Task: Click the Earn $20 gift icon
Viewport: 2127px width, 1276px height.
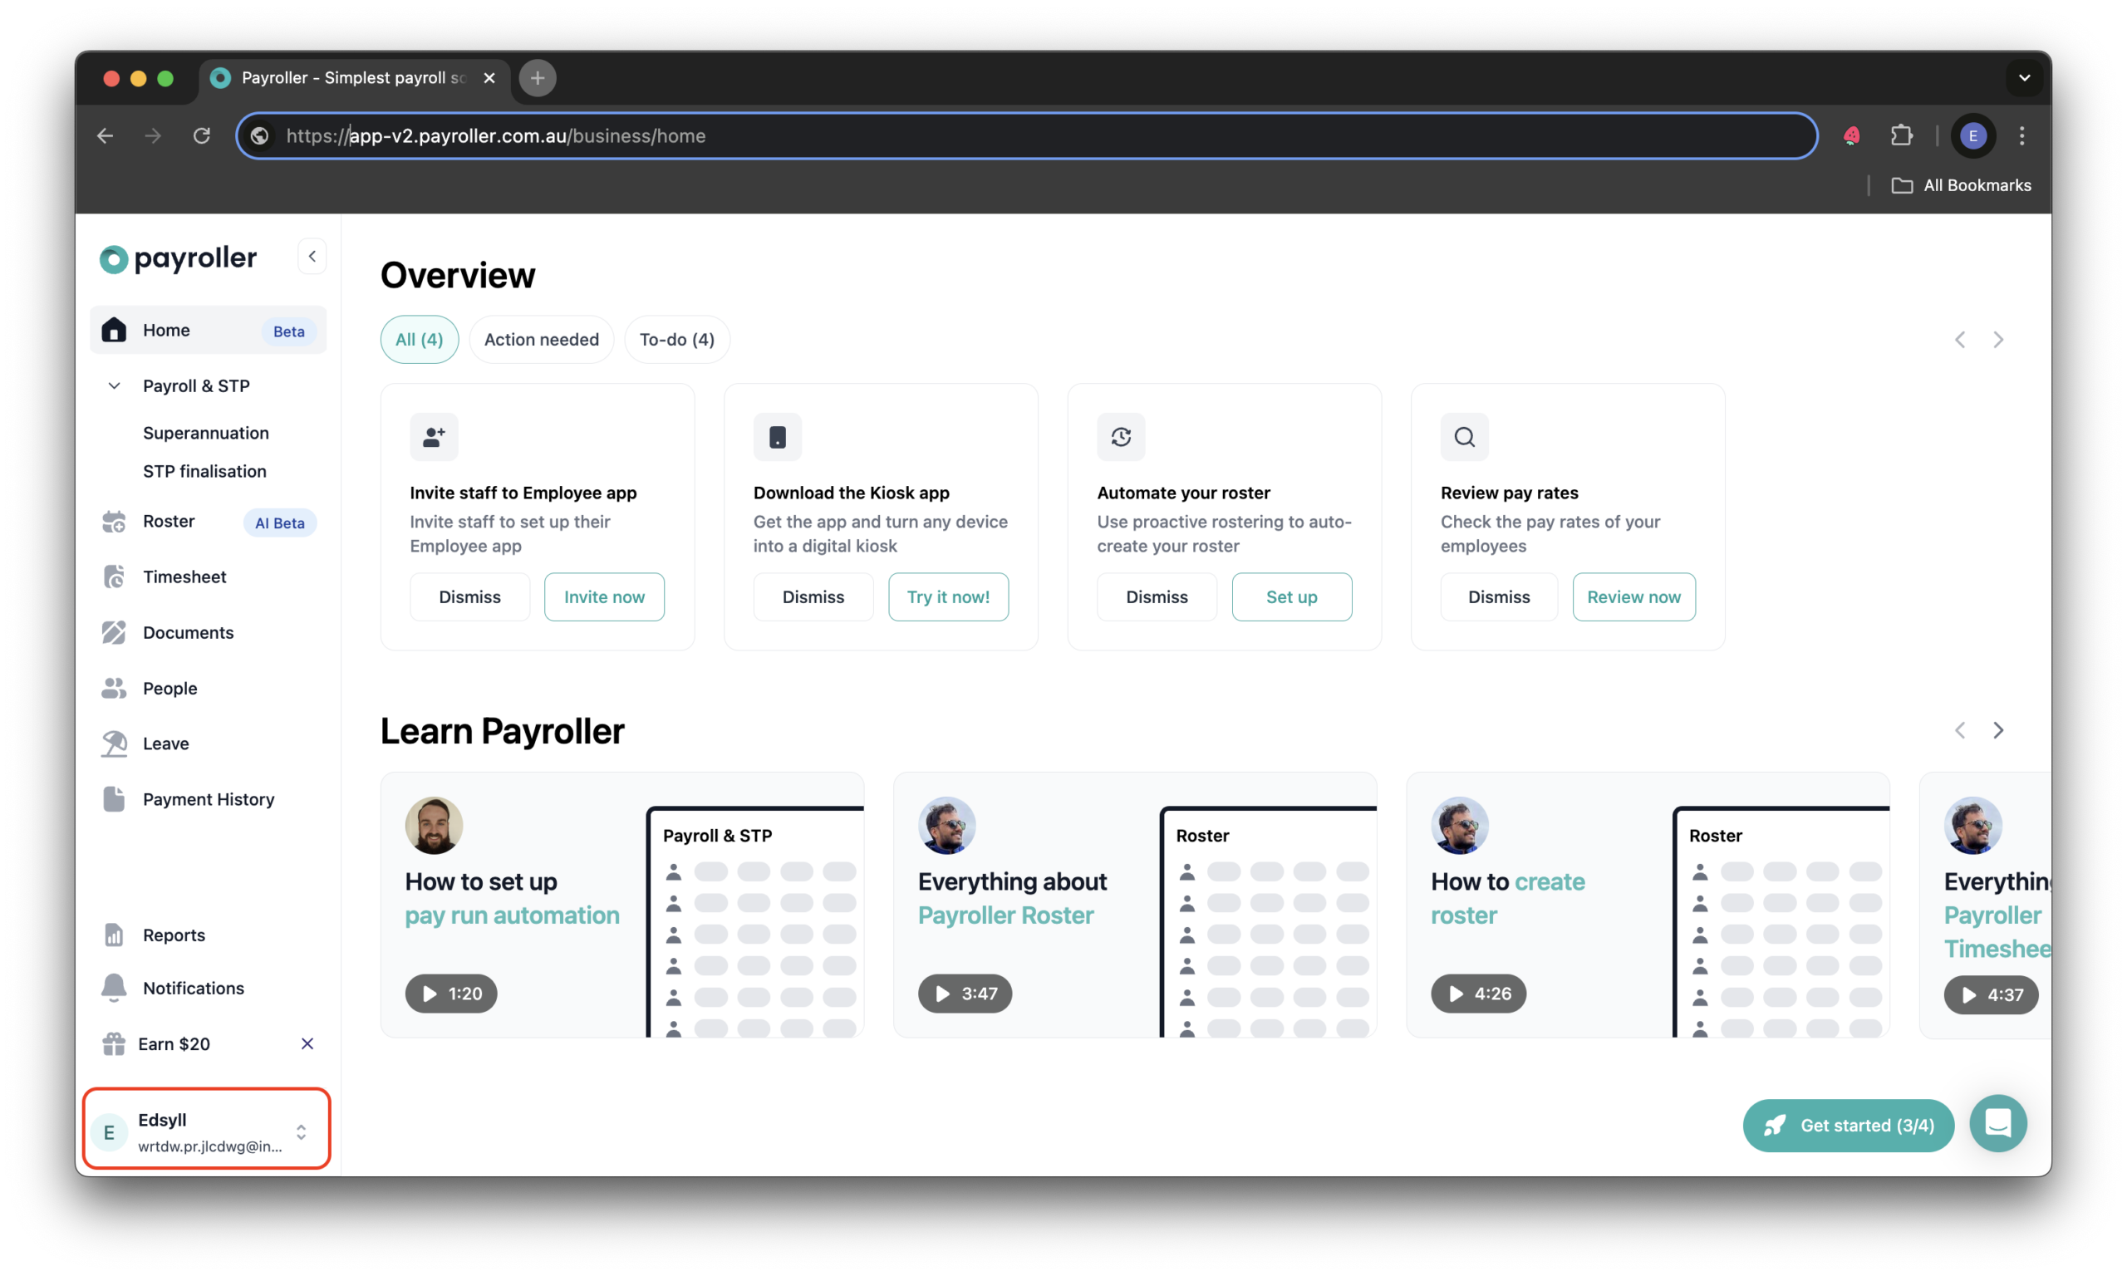Action: [x=114, y=1044]
